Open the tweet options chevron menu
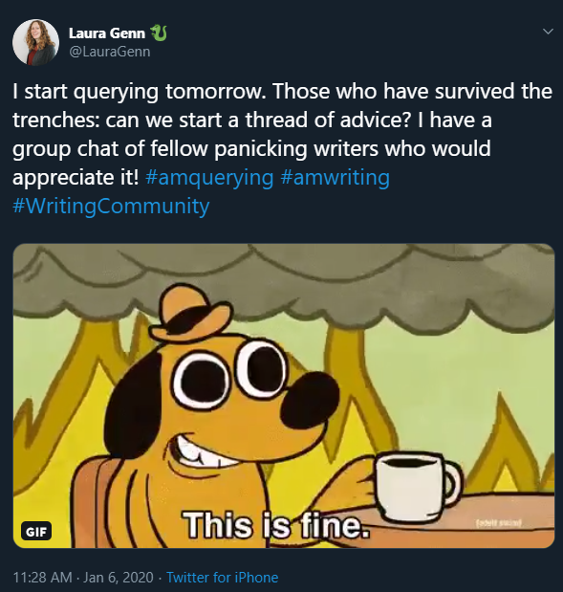The image size is (563, 592). [548, 32]
